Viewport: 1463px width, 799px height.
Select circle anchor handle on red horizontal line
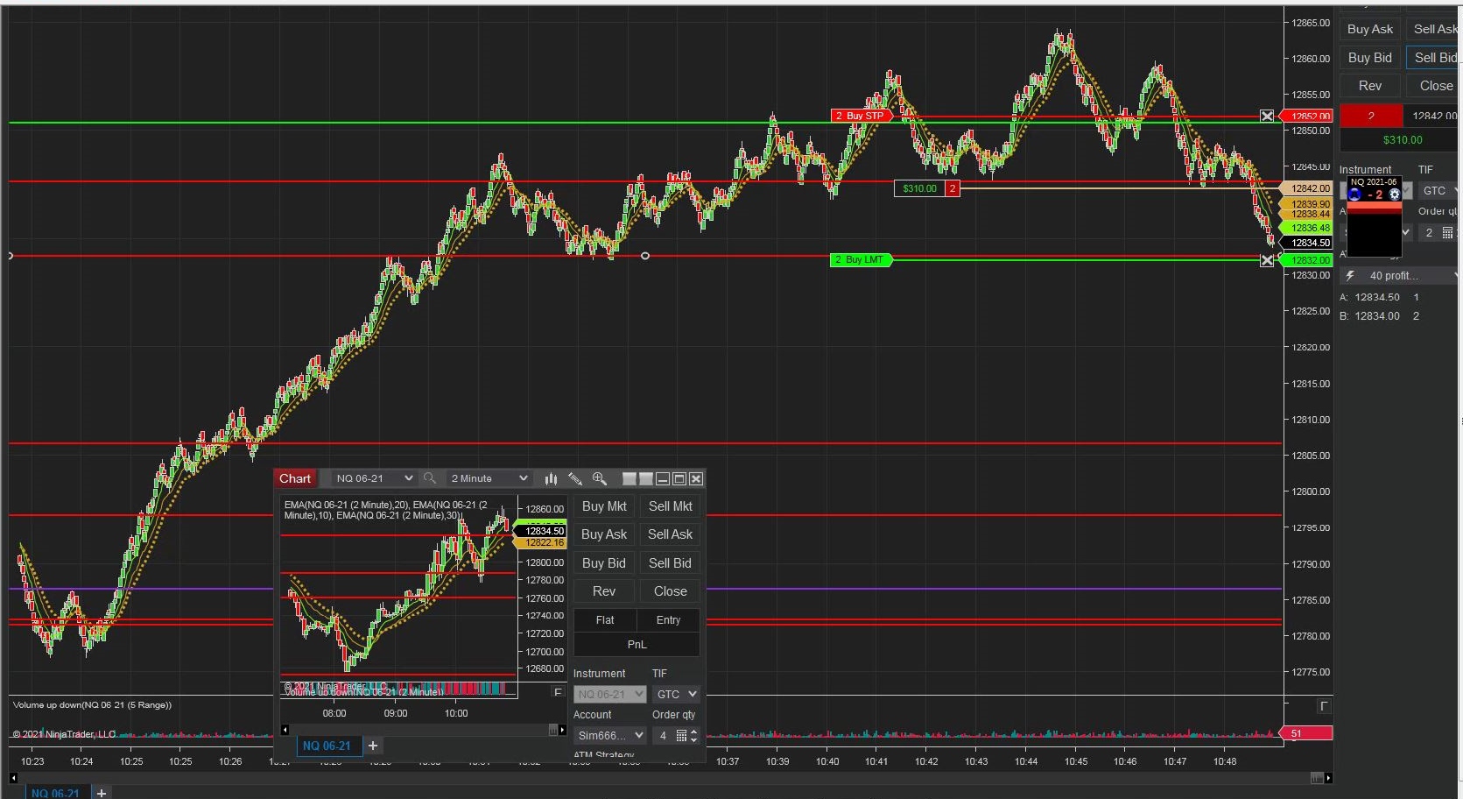[645, 256]
